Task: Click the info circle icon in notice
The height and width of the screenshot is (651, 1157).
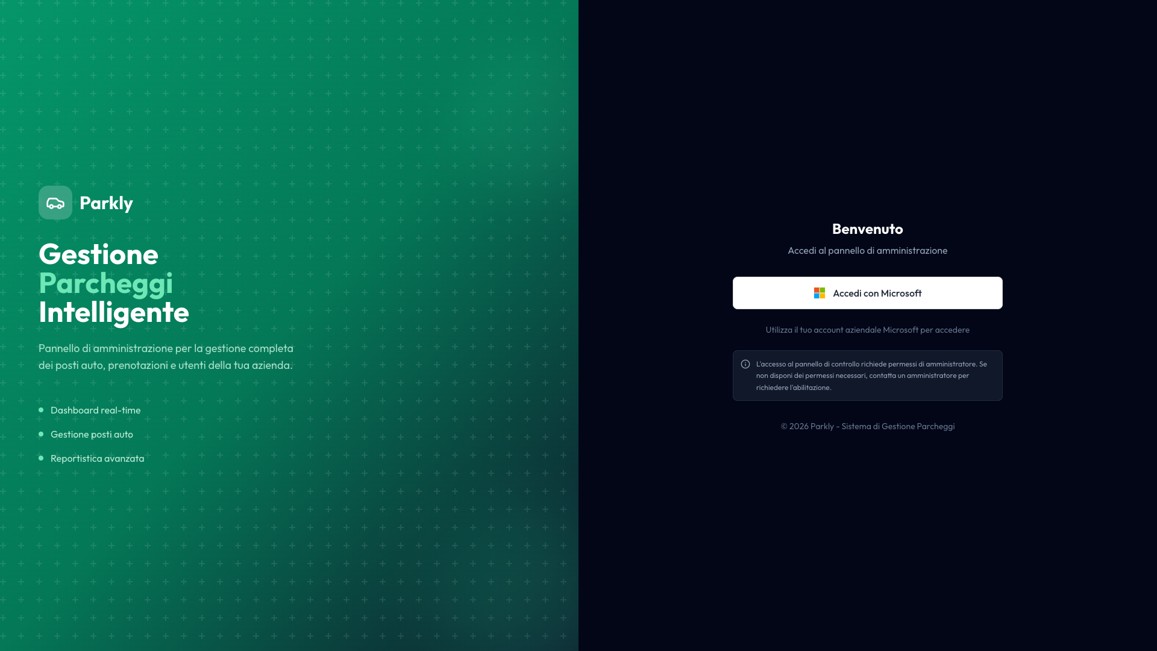Action: click(745, 364)
